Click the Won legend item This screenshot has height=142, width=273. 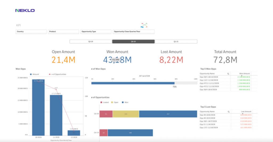(125, 102)
